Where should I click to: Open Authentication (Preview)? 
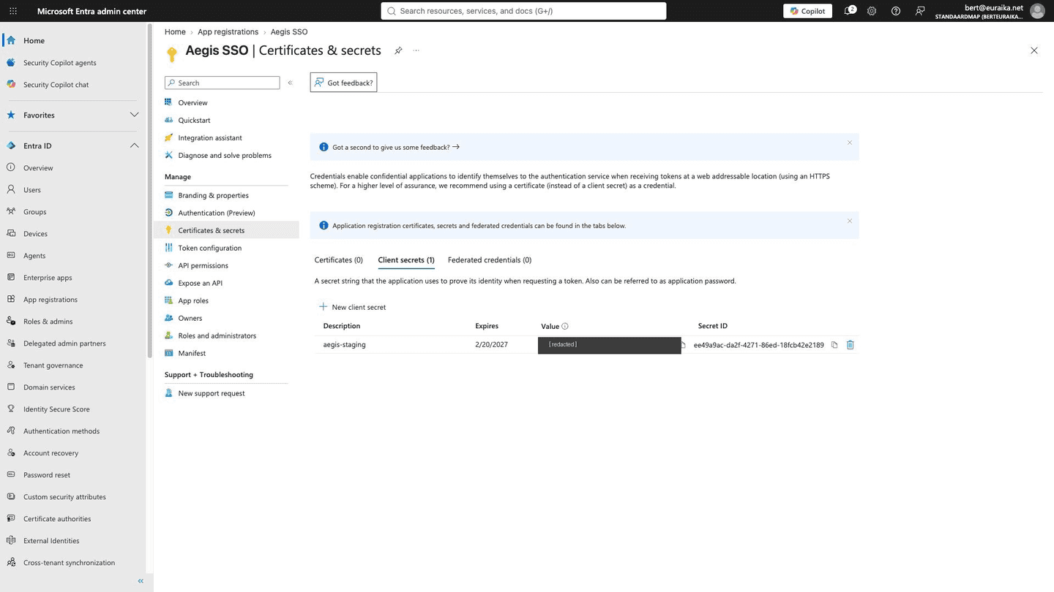coord(217,213)
